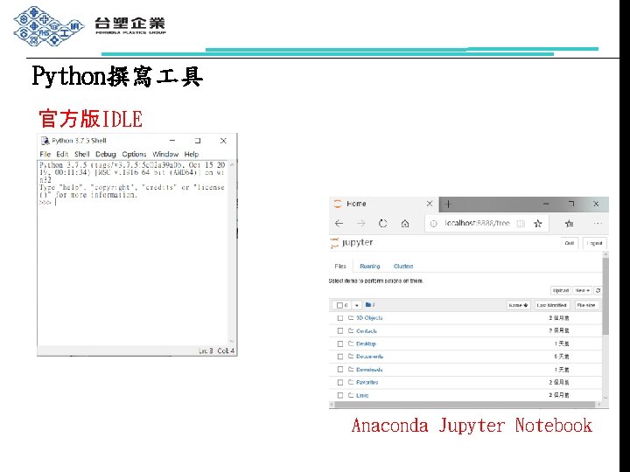Minimize the Python 3.7.5 Shell window
630x472 pixels.
pyautogui.click(x=172, y=141)
